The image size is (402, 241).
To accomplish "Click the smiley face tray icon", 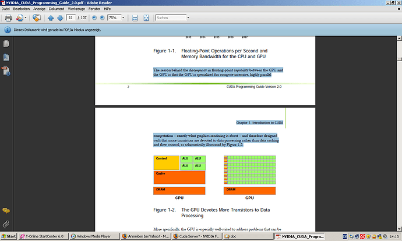I will pos(374,236).
